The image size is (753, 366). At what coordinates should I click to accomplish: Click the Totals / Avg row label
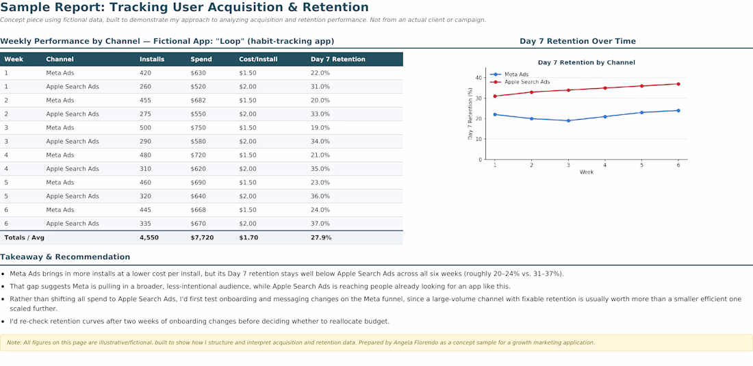24,237
